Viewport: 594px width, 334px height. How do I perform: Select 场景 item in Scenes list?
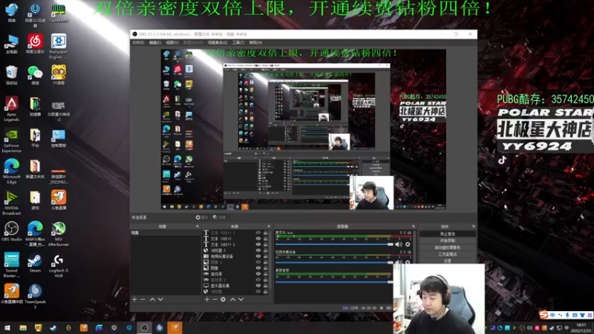click(165, 233)
